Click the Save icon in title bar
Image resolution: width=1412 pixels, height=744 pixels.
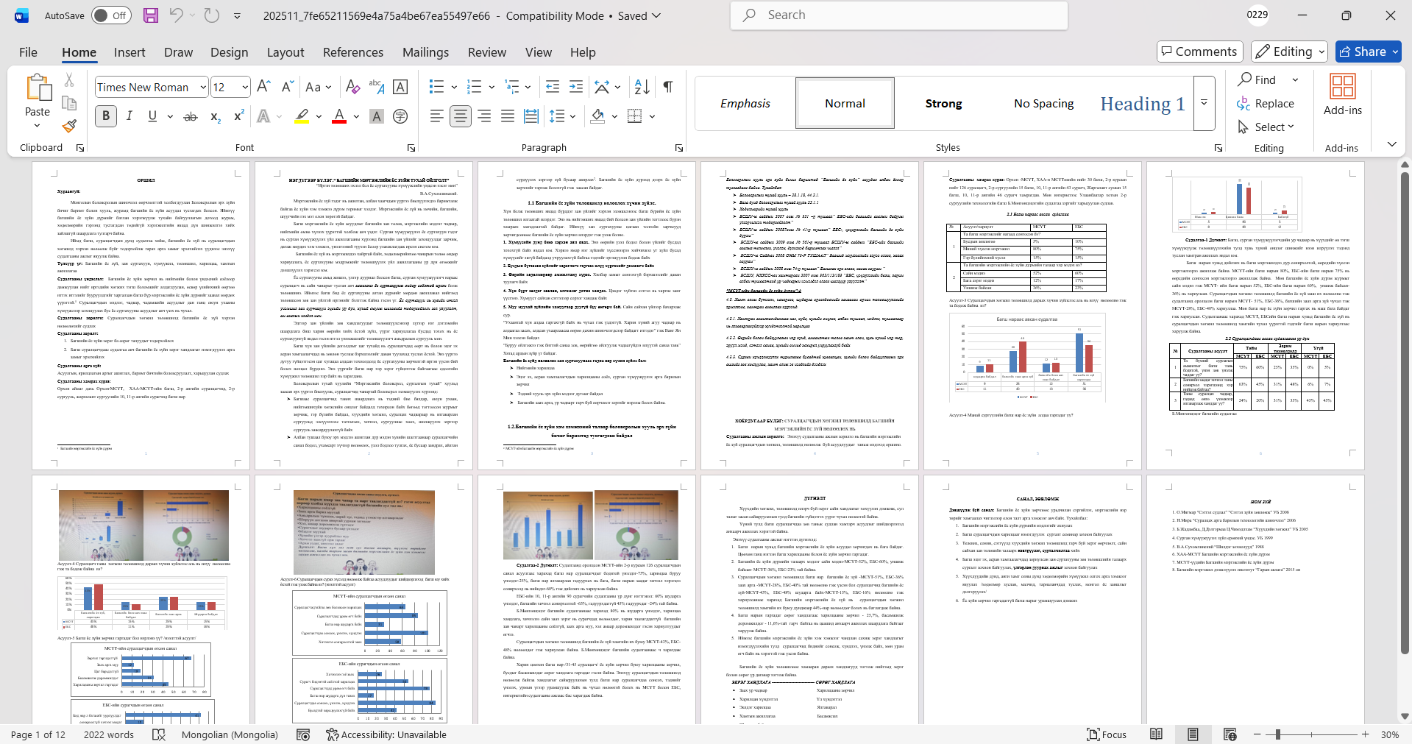coord(151,15)
